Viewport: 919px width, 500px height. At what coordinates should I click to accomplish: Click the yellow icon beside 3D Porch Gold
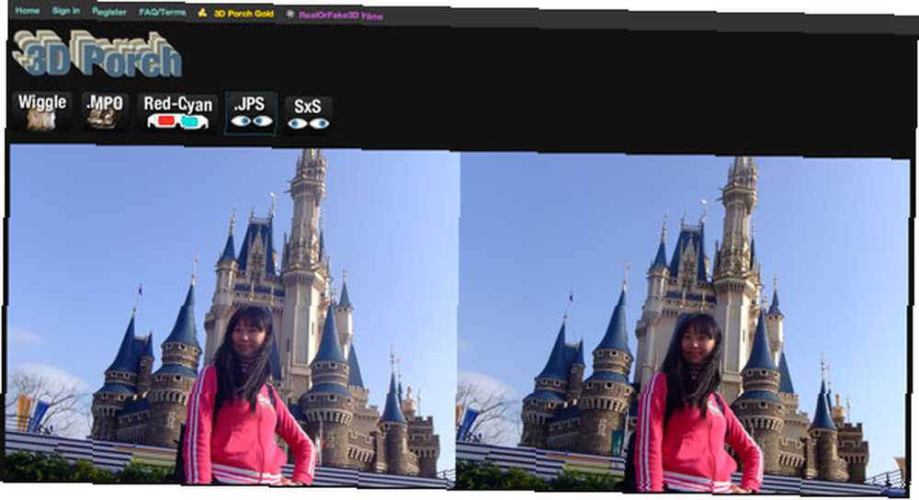point(202,12)
